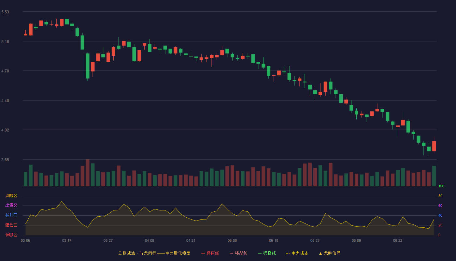The image size is (456, 261).
Task: Click the purple 60 indicator axis value
Action: click(440, 206)
